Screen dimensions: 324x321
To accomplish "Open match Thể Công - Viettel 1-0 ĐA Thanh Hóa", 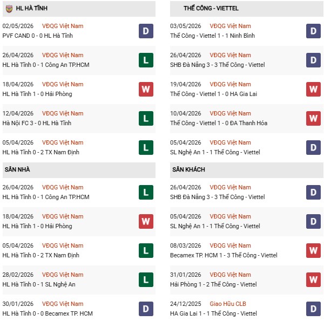I will [x=219, y=123].
